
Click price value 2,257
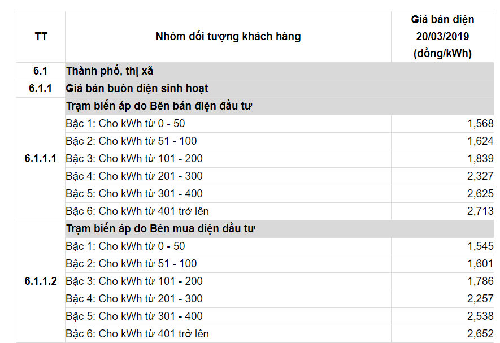480,299
